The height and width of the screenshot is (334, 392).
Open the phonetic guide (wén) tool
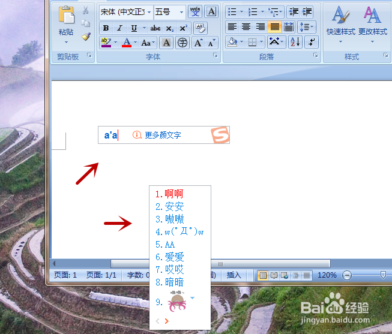click(x=195, y=11)
